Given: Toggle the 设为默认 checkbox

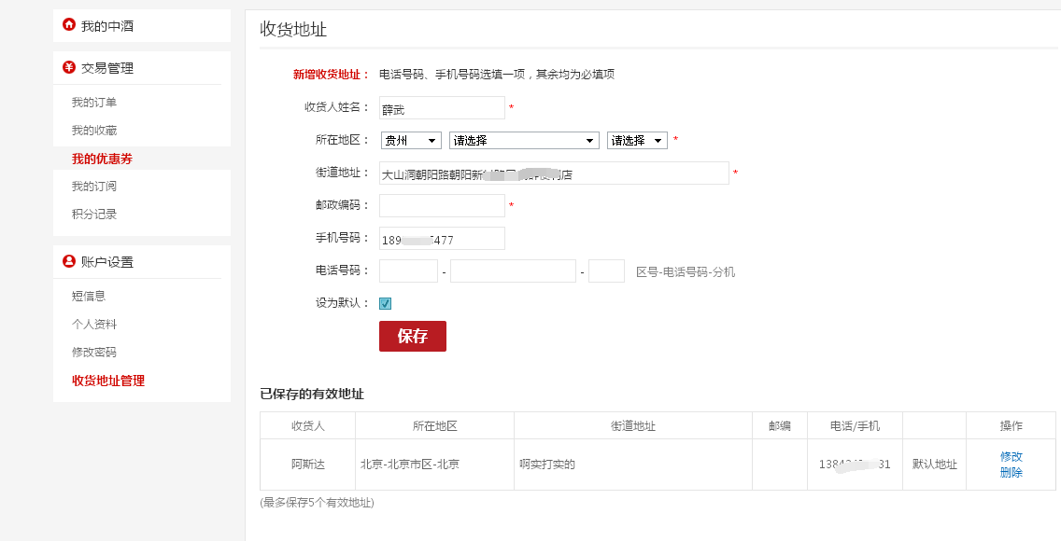Looking at the screenshot, I should (386, 303).
